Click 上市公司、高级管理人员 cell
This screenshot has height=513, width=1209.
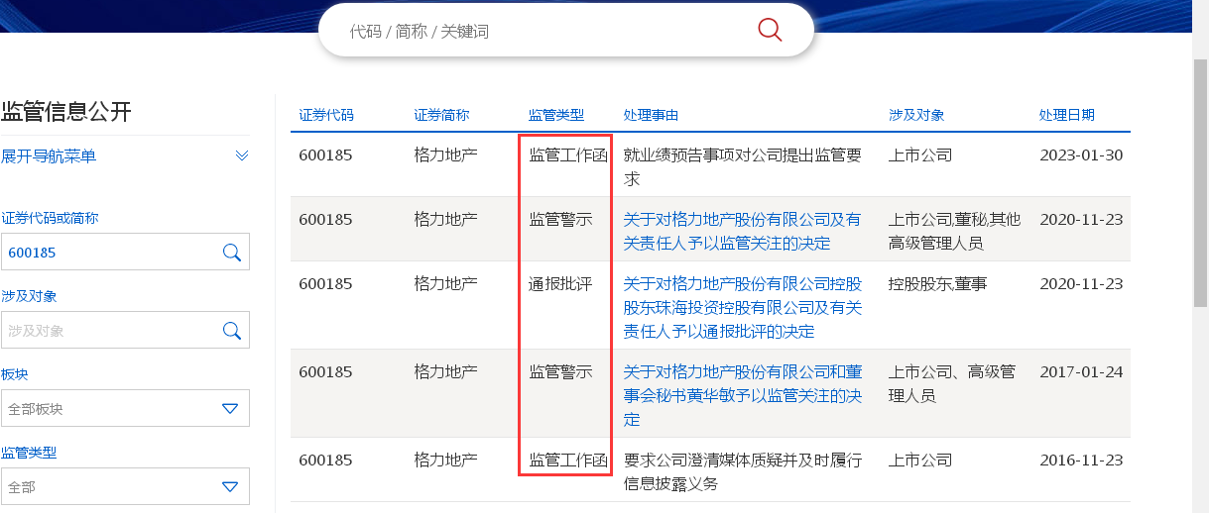(x=952, y=384)
